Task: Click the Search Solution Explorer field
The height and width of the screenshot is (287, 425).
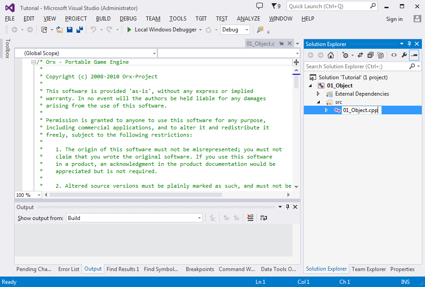Action: pos(357,67)
